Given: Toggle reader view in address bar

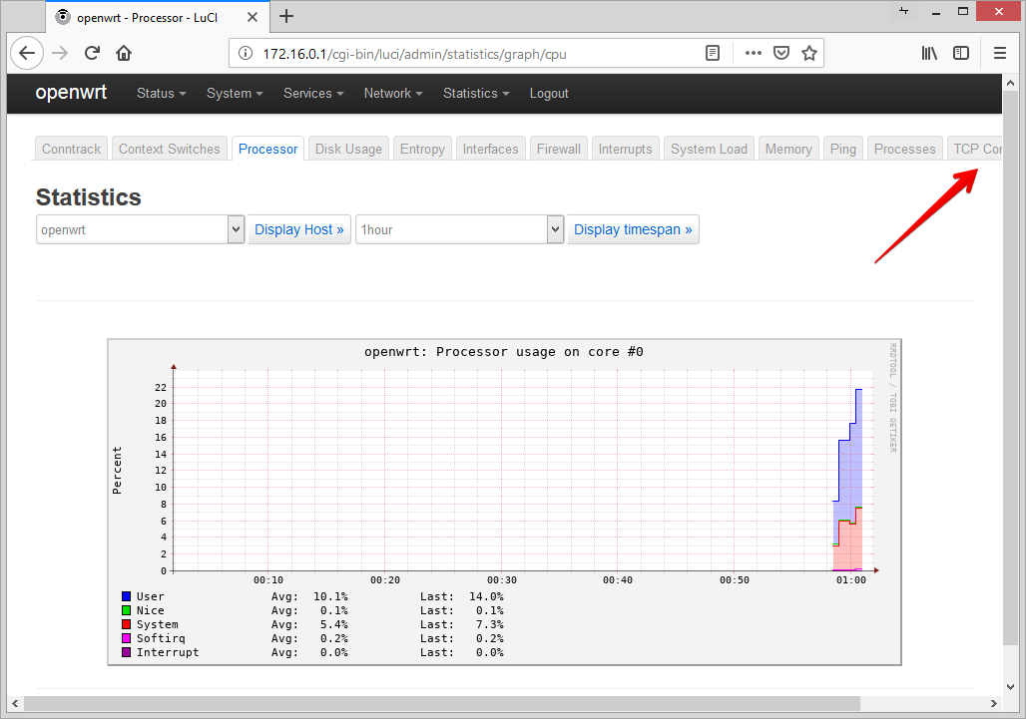Looking at the screenshot, I should (713, 54).
